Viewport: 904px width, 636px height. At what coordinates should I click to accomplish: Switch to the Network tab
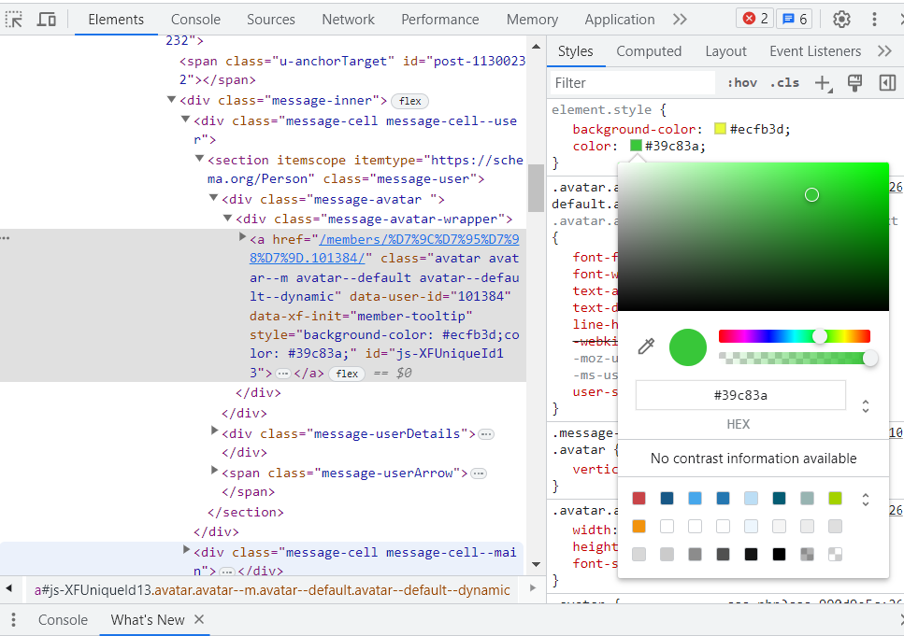click(348, 20)
